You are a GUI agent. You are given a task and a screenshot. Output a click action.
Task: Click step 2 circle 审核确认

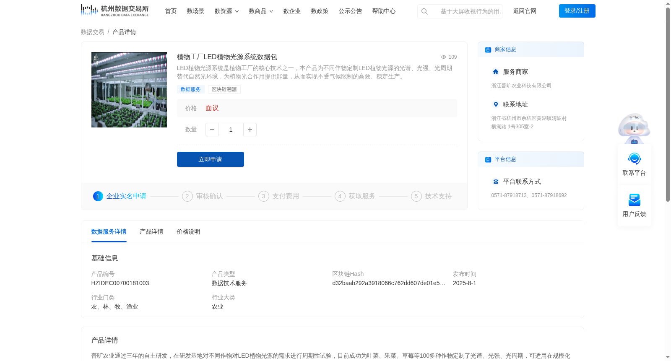pyautogui.click(x=187, y=196)
